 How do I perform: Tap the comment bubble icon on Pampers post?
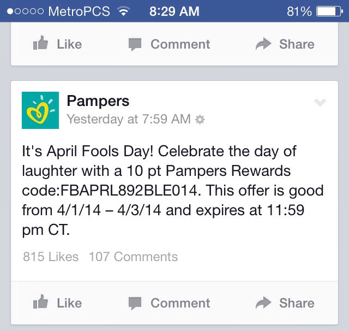click(x=135, y=303)
